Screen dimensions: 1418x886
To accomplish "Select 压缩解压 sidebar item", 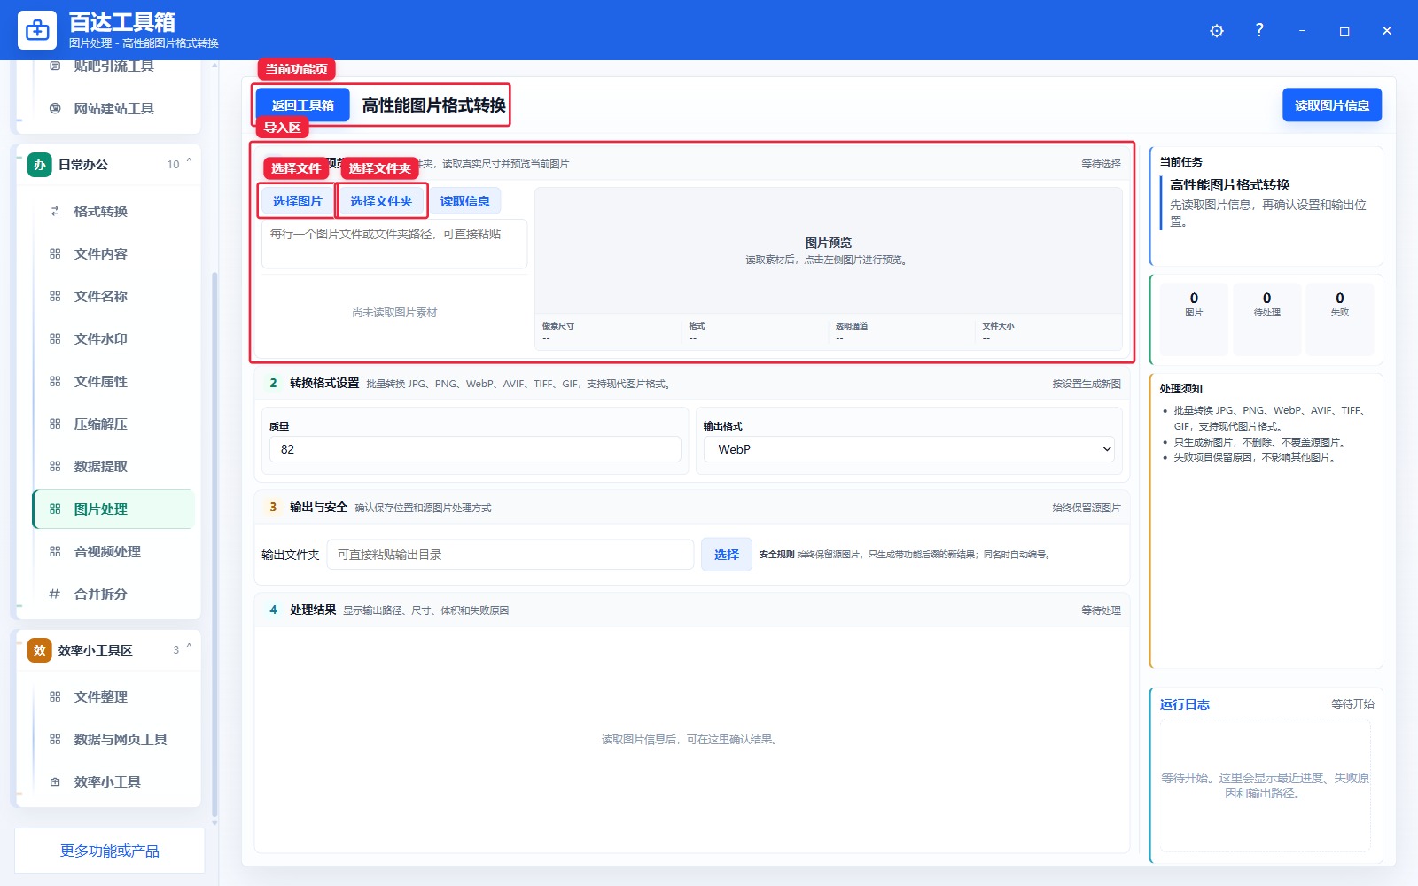I will pyautogui.click(x=113, y=424).
